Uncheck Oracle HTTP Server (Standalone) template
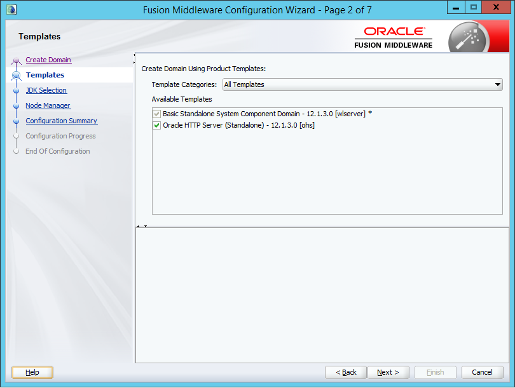Viewport: 515px width, 388px height. tap(157, 126)
